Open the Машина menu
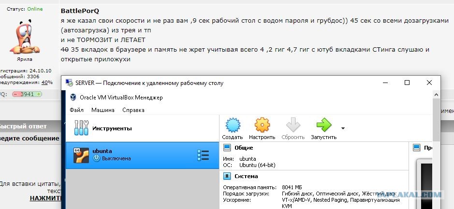 point(103,110)
